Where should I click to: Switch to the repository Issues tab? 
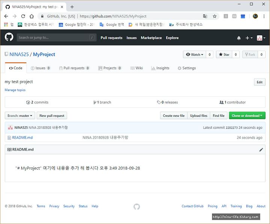tap(40, 68)
